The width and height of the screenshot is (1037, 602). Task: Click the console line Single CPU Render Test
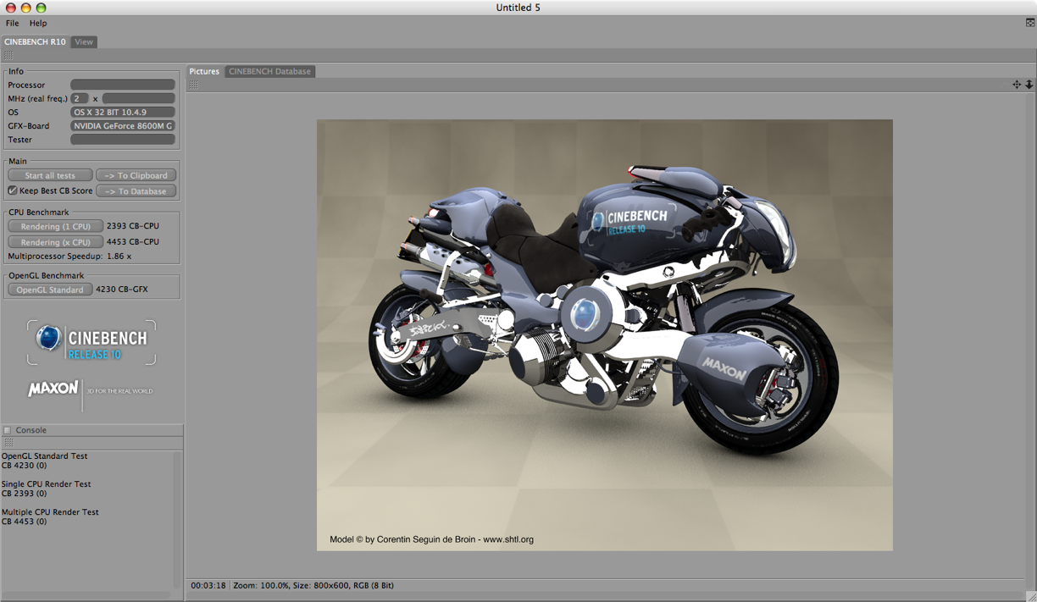tap(47, 484)
